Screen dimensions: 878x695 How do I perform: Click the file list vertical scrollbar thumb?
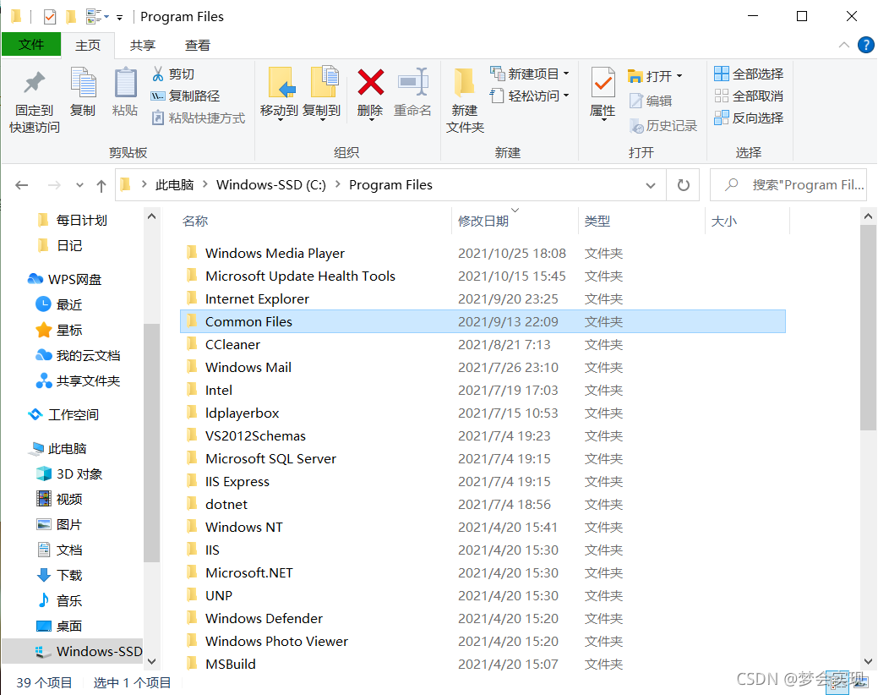pyautogui.click(x=868, y=327)
